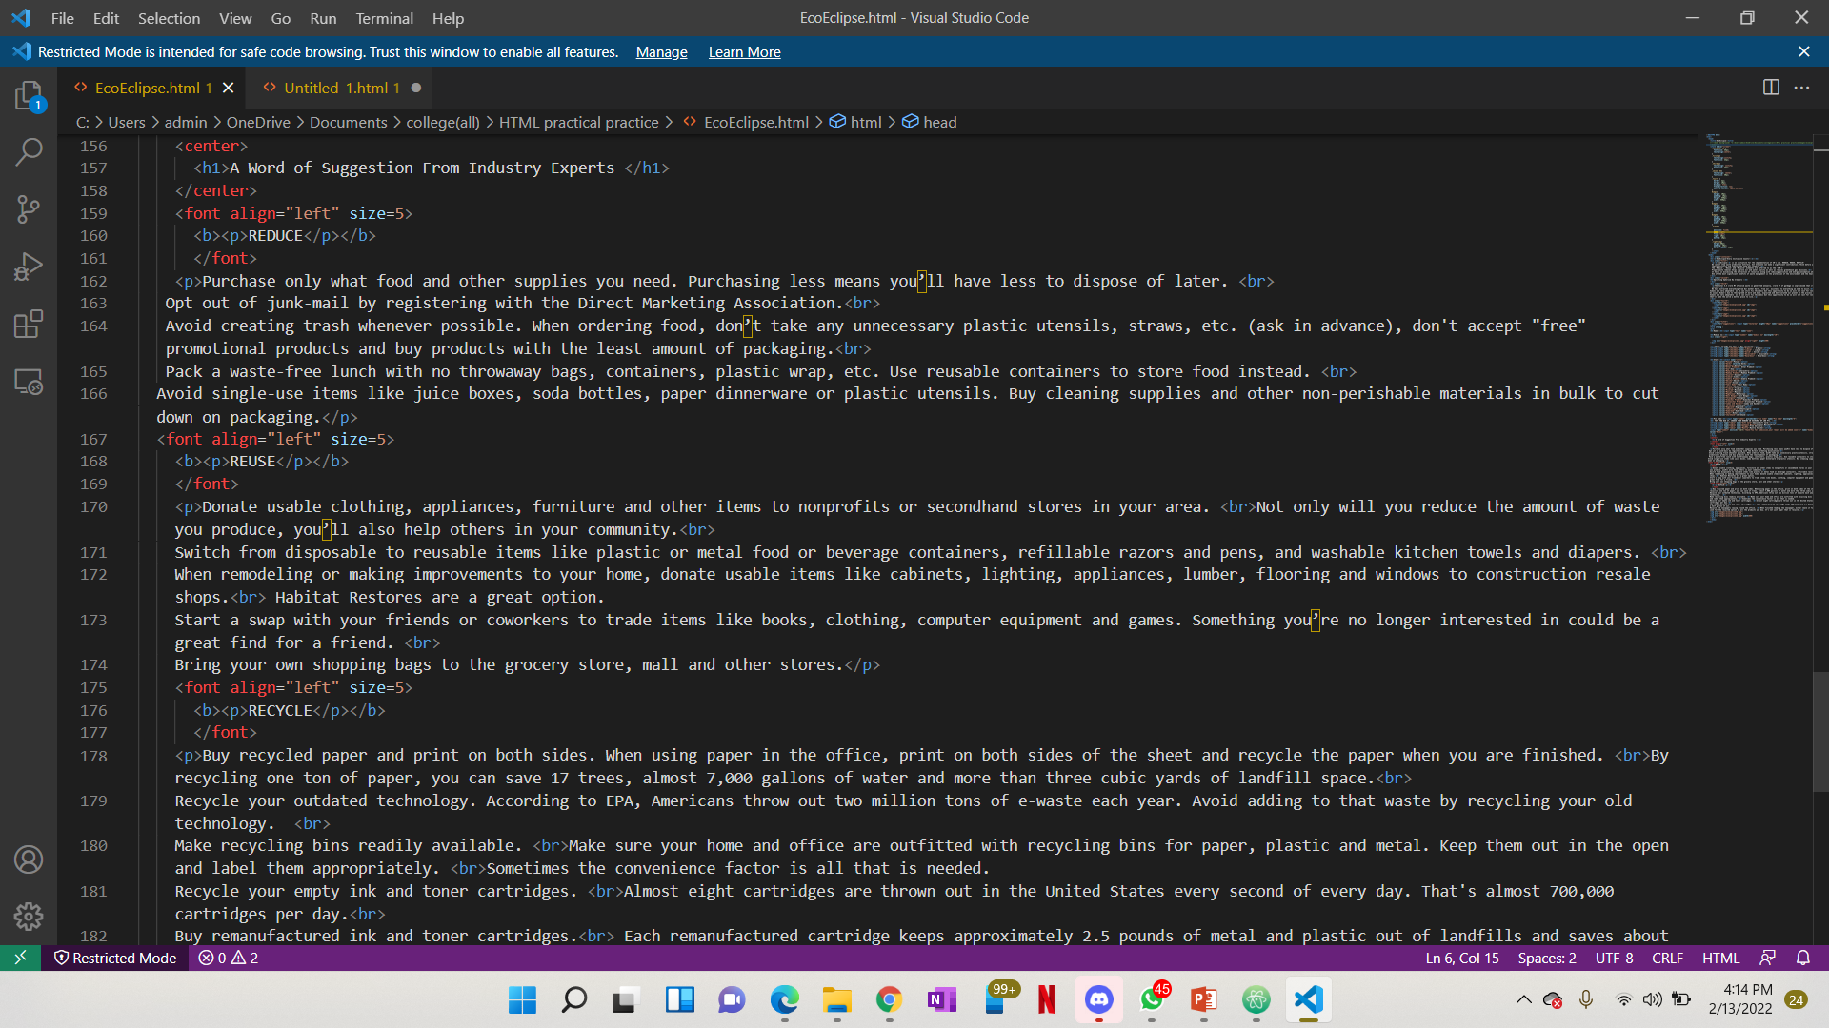This screenshot has width=1829, height=1028.
Task: Click the Learn More link
Action: [744, 52]
